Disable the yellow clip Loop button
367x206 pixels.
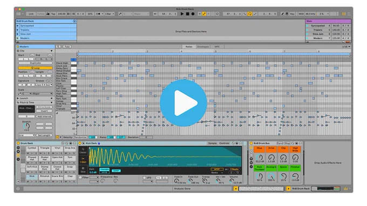pos(35,68)
